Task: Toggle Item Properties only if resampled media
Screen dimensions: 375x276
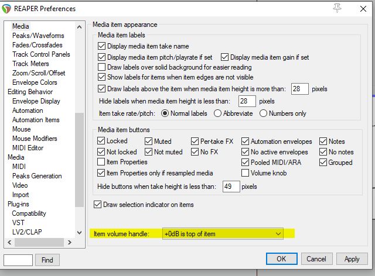Action: click(x=101, y=172)
